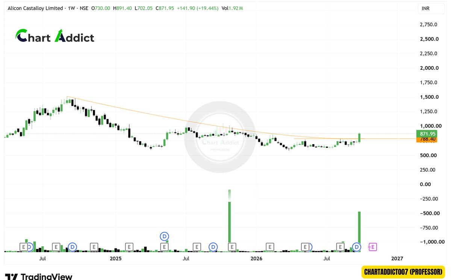Click the 2027 label on the time axis
The width and height of the screenshot is (451, 280).
(397, 259)
